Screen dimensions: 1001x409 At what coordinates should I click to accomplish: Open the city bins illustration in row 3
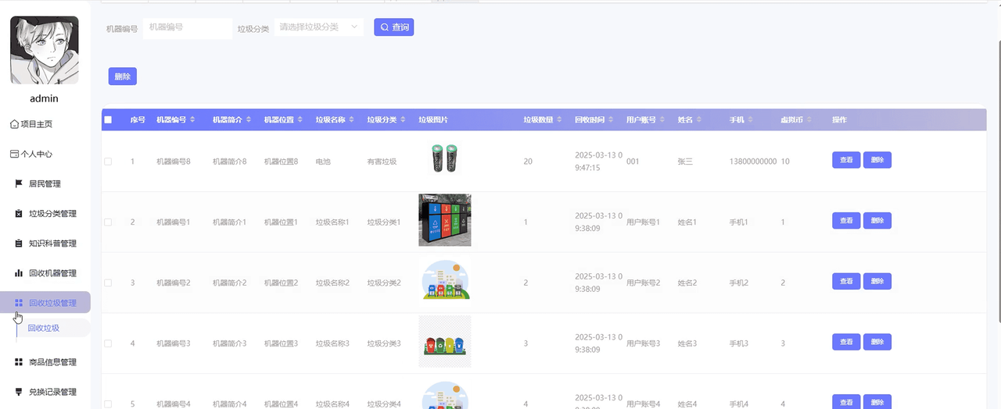click(x=445, y=280)
